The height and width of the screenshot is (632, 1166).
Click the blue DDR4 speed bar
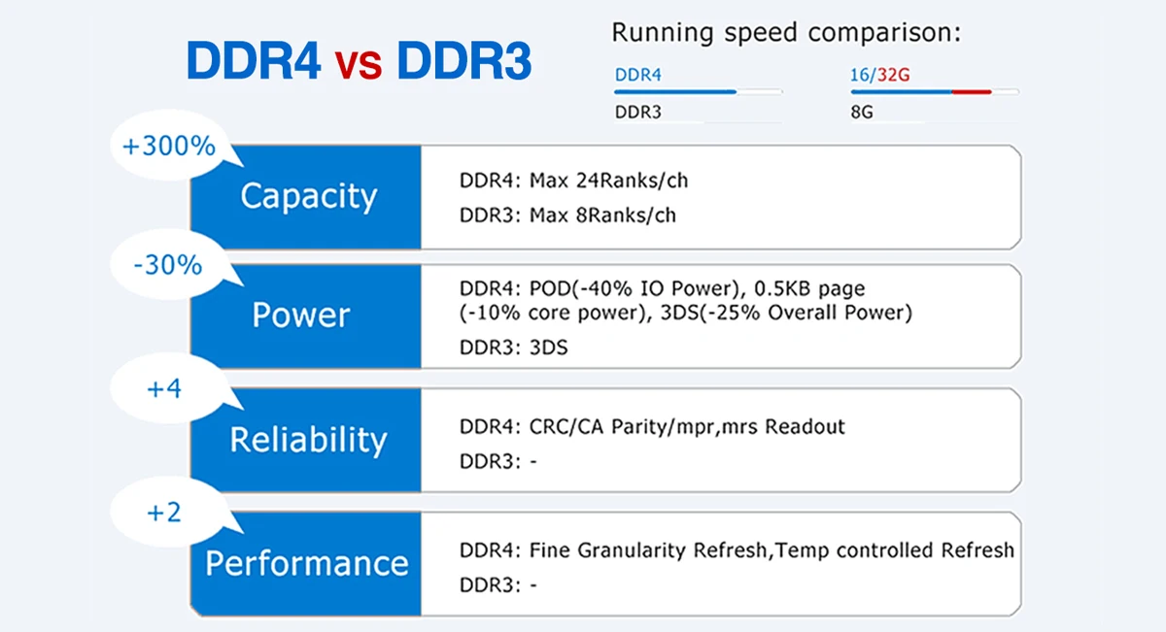675,91
